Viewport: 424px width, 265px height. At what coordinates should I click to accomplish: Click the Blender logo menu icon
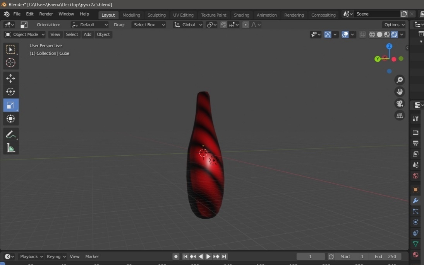(x=7, y=14)
